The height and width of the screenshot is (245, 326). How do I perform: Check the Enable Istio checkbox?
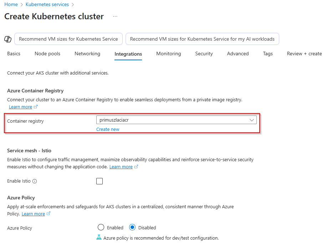tap(100, 181)
